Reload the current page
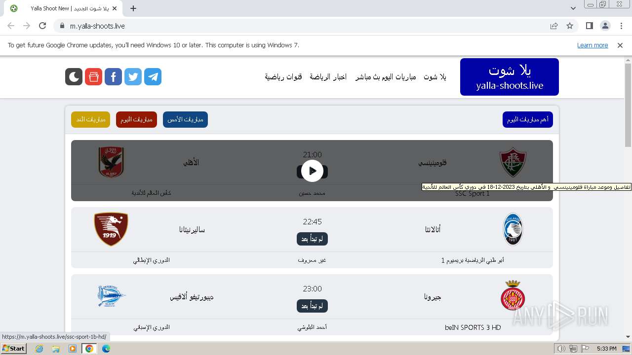The height and width of the screenshot is (355, 632). pyautogui.click(x=42, y=26)
